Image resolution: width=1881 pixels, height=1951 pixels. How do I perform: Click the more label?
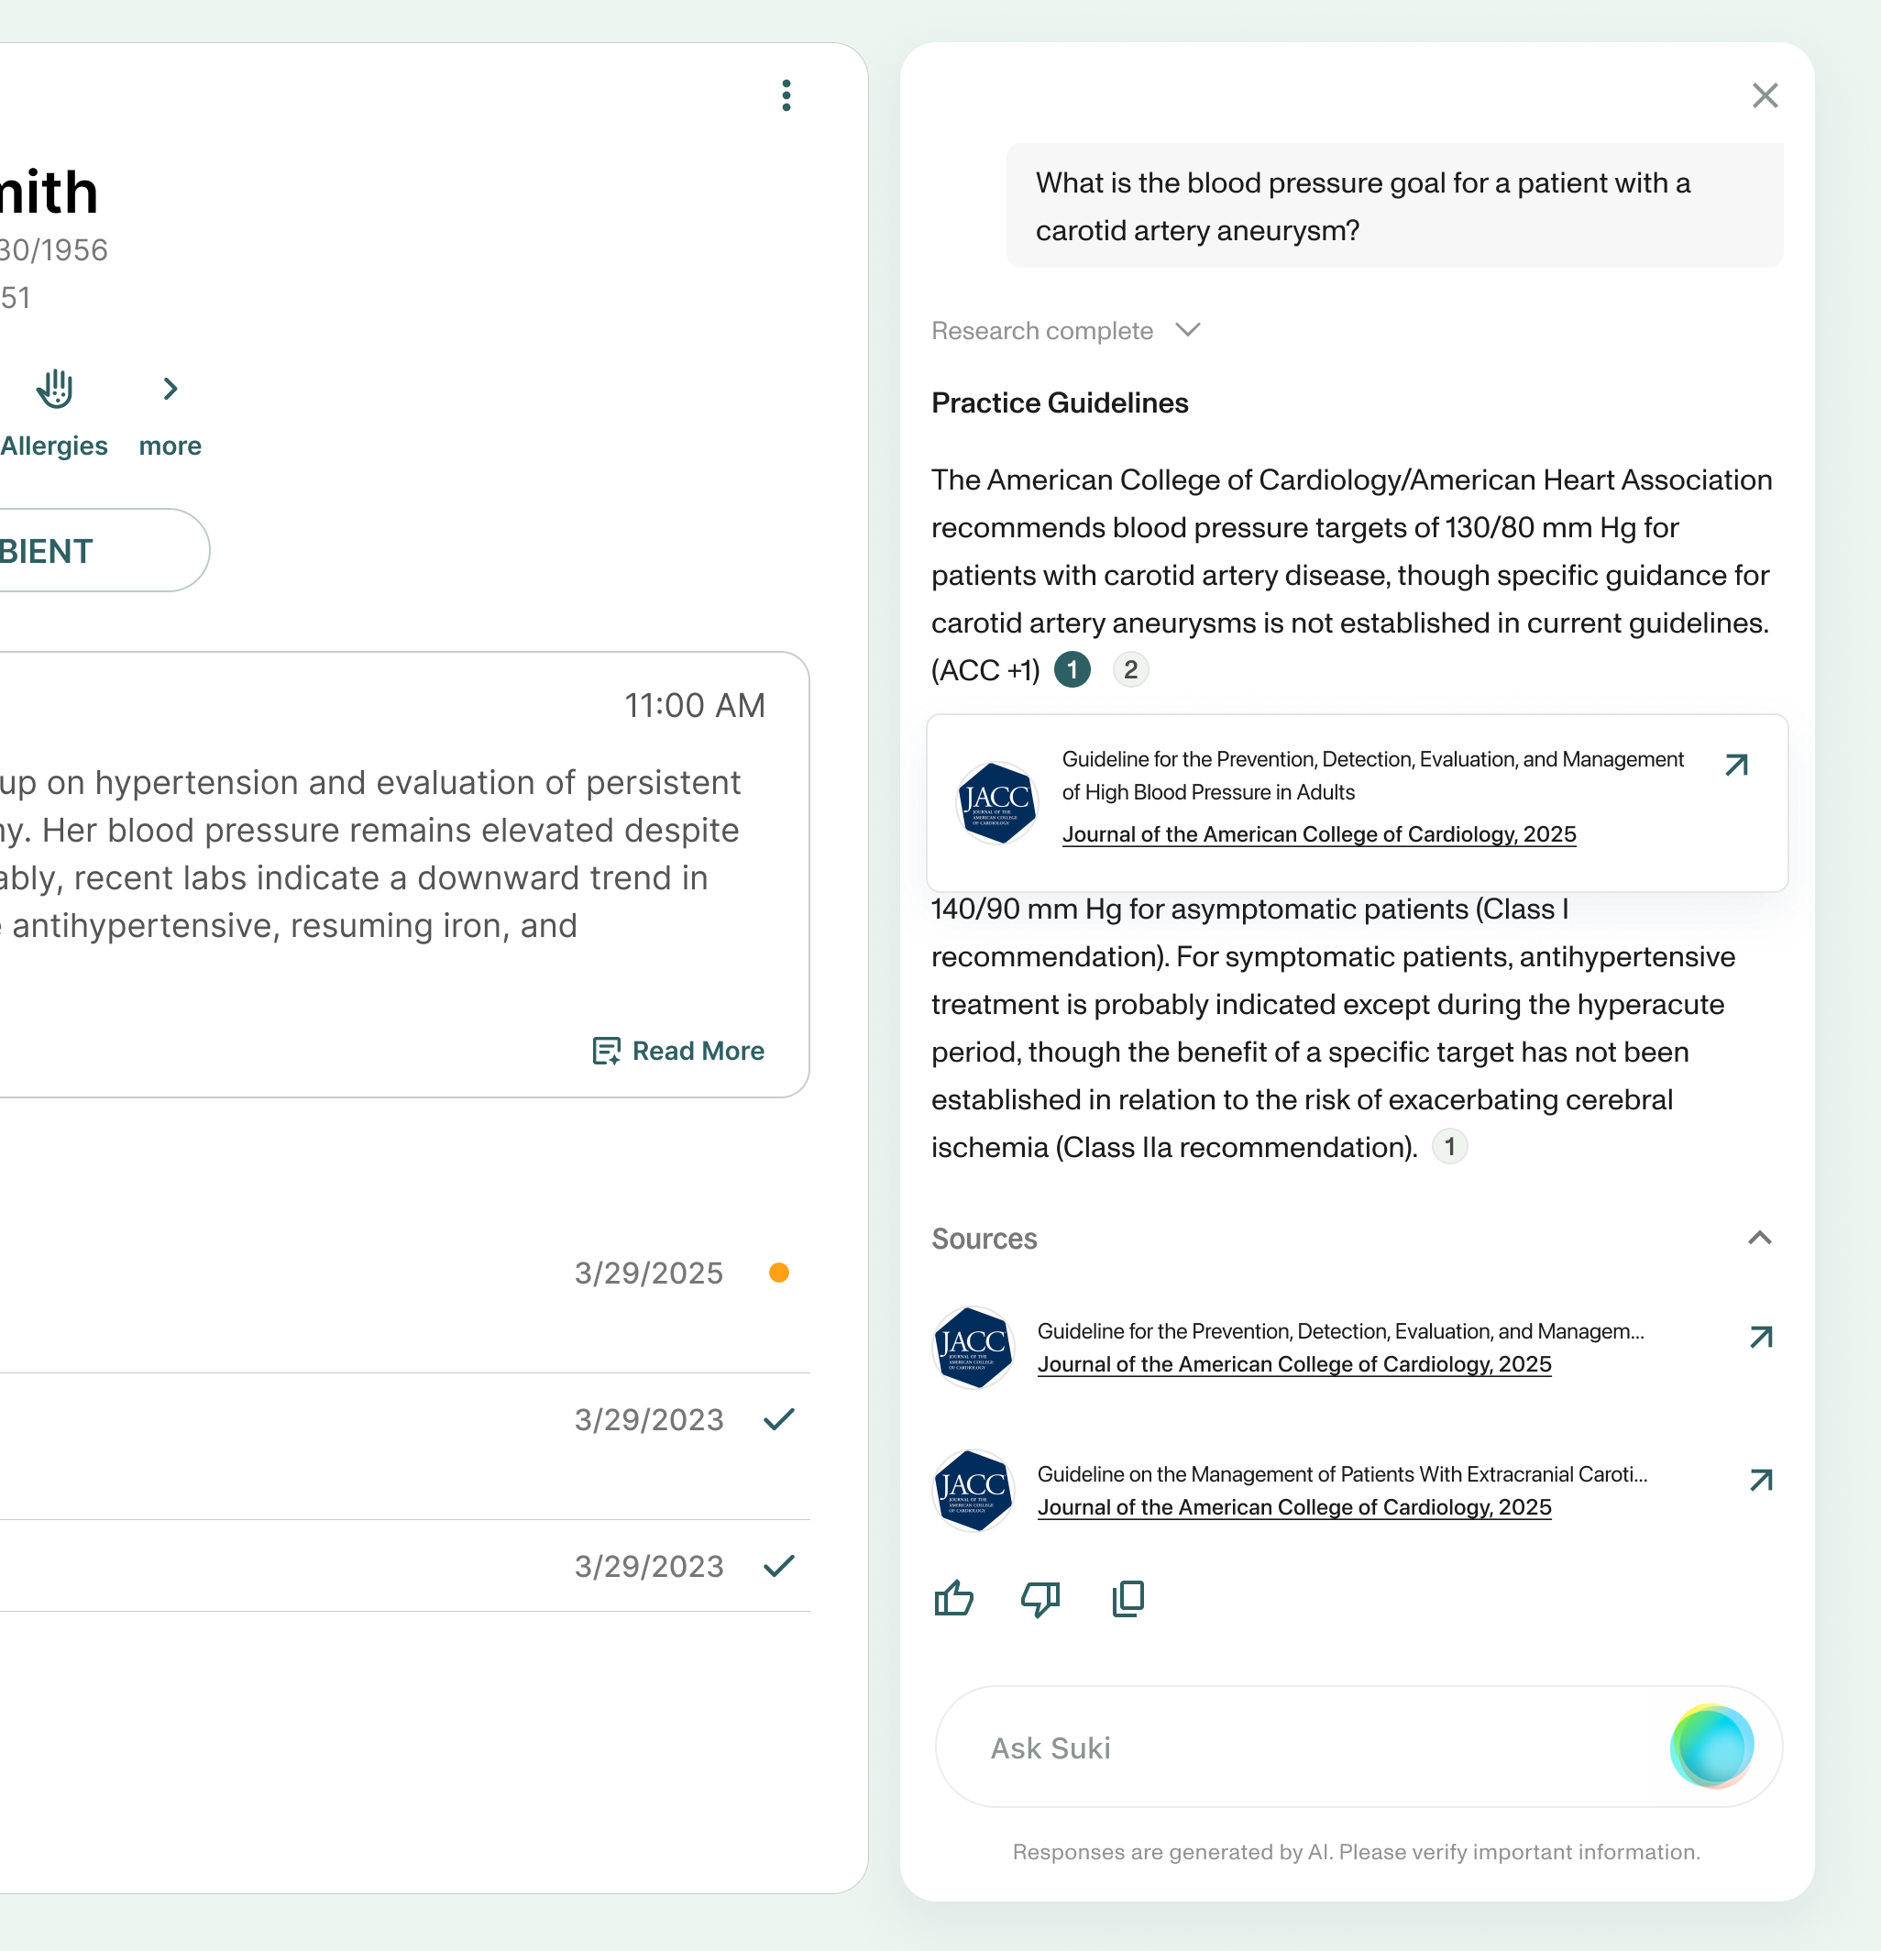[x=170, y=446]
